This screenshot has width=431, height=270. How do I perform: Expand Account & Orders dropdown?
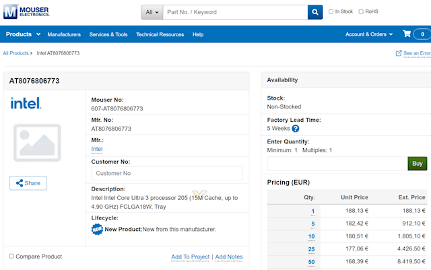tap(369, 34)
